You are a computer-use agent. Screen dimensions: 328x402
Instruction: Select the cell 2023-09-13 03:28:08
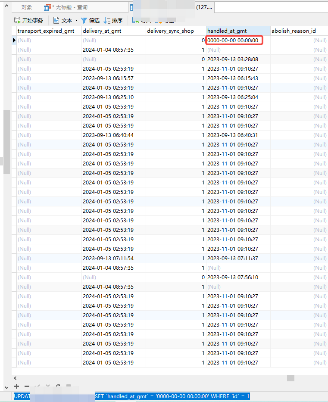click(238, 59)
